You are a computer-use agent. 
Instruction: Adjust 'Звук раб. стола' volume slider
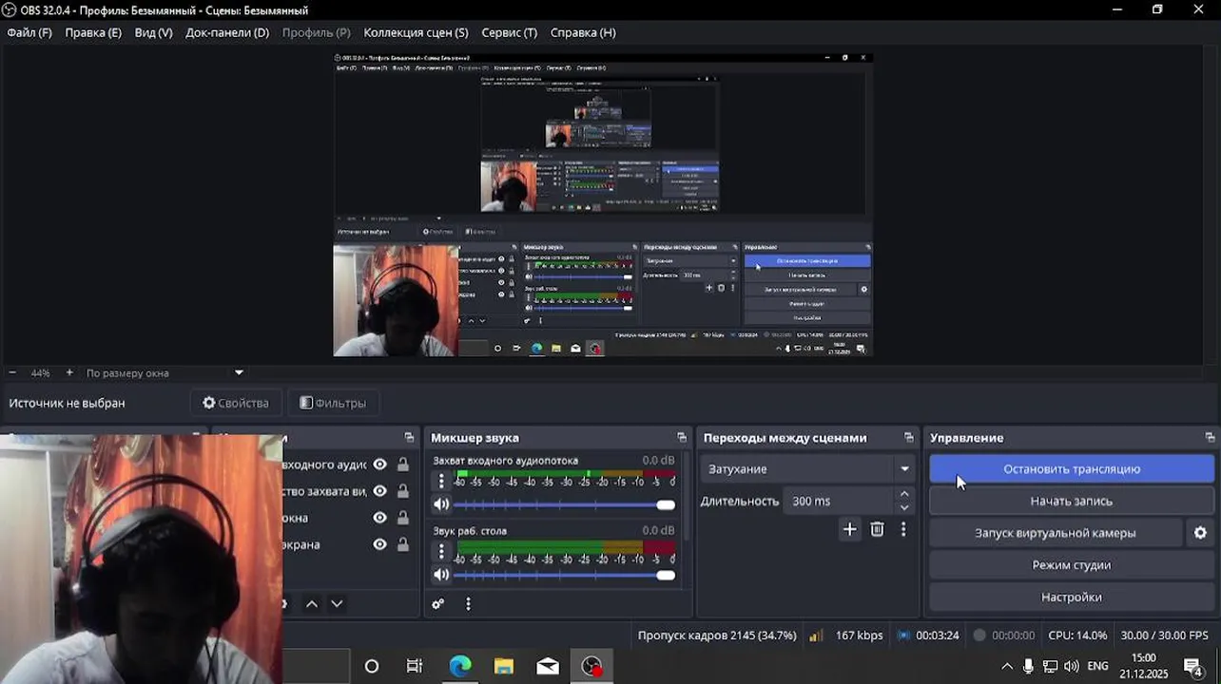tap(565, 575)
